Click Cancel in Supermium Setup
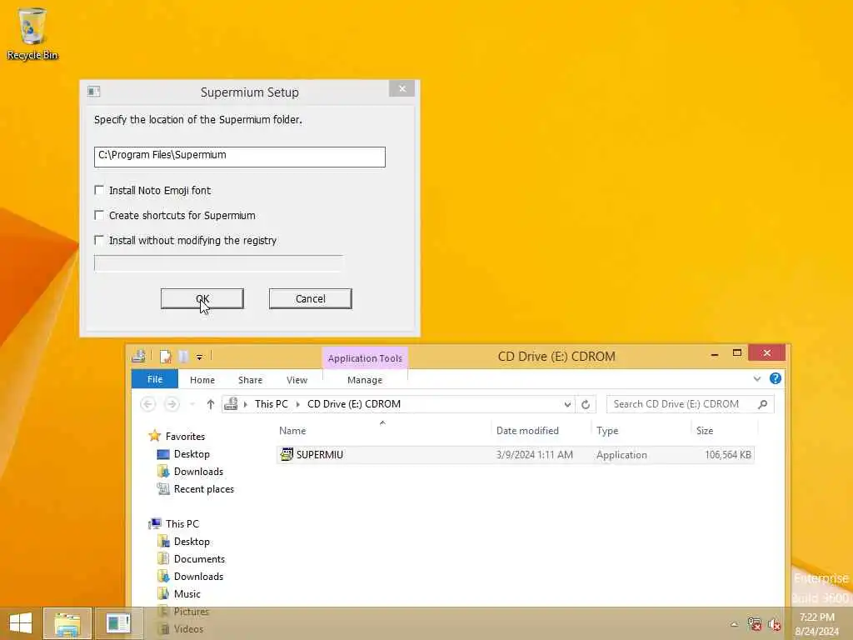 coord(311,299)
